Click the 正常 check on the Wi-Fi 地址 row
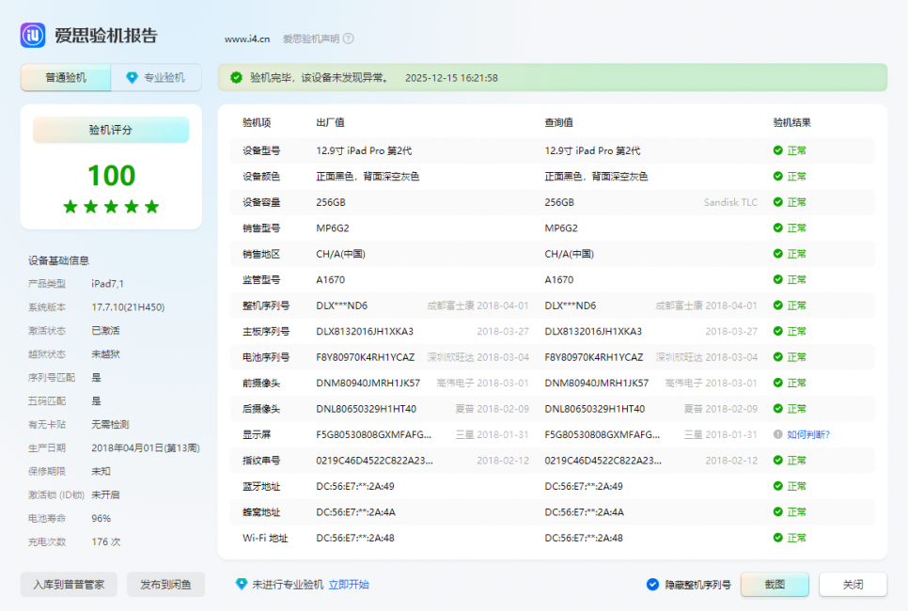This screenshot has height=611, width=908. coord(777,538)
